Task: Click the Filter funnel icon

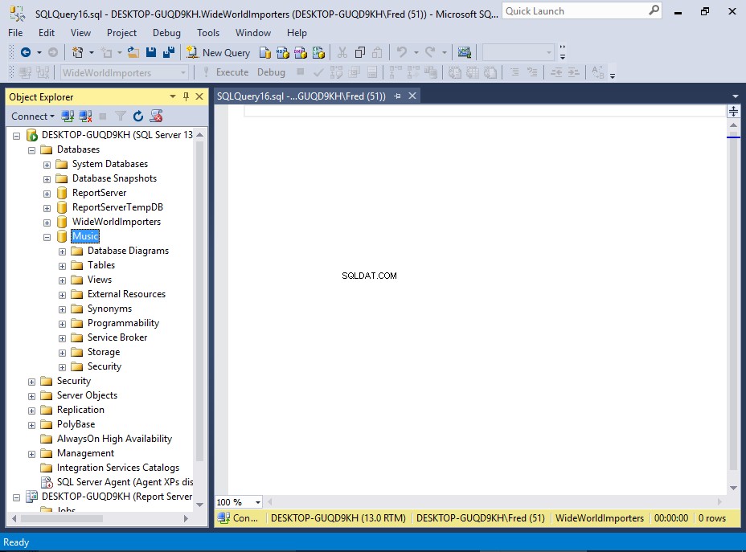Action: point(121,116)
